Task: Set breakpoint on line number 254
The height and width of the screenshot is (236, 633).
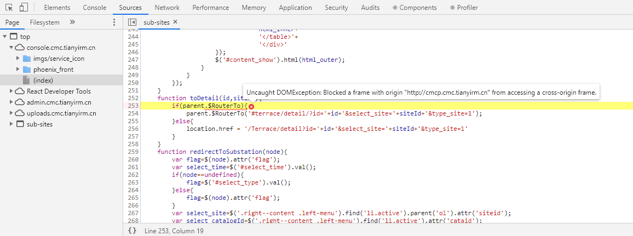Action: tap(133, 113)
